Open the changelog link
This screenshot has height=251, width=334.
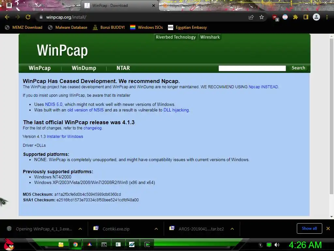pyautogui.click(x=92, y=128)
